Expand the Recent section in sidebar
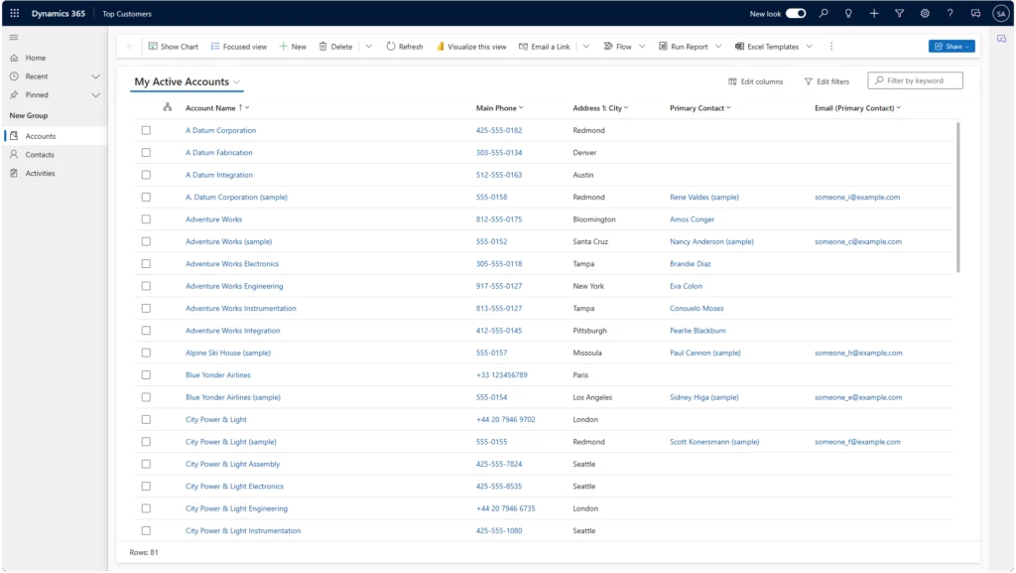1016x573 pixels. (95, 76)
